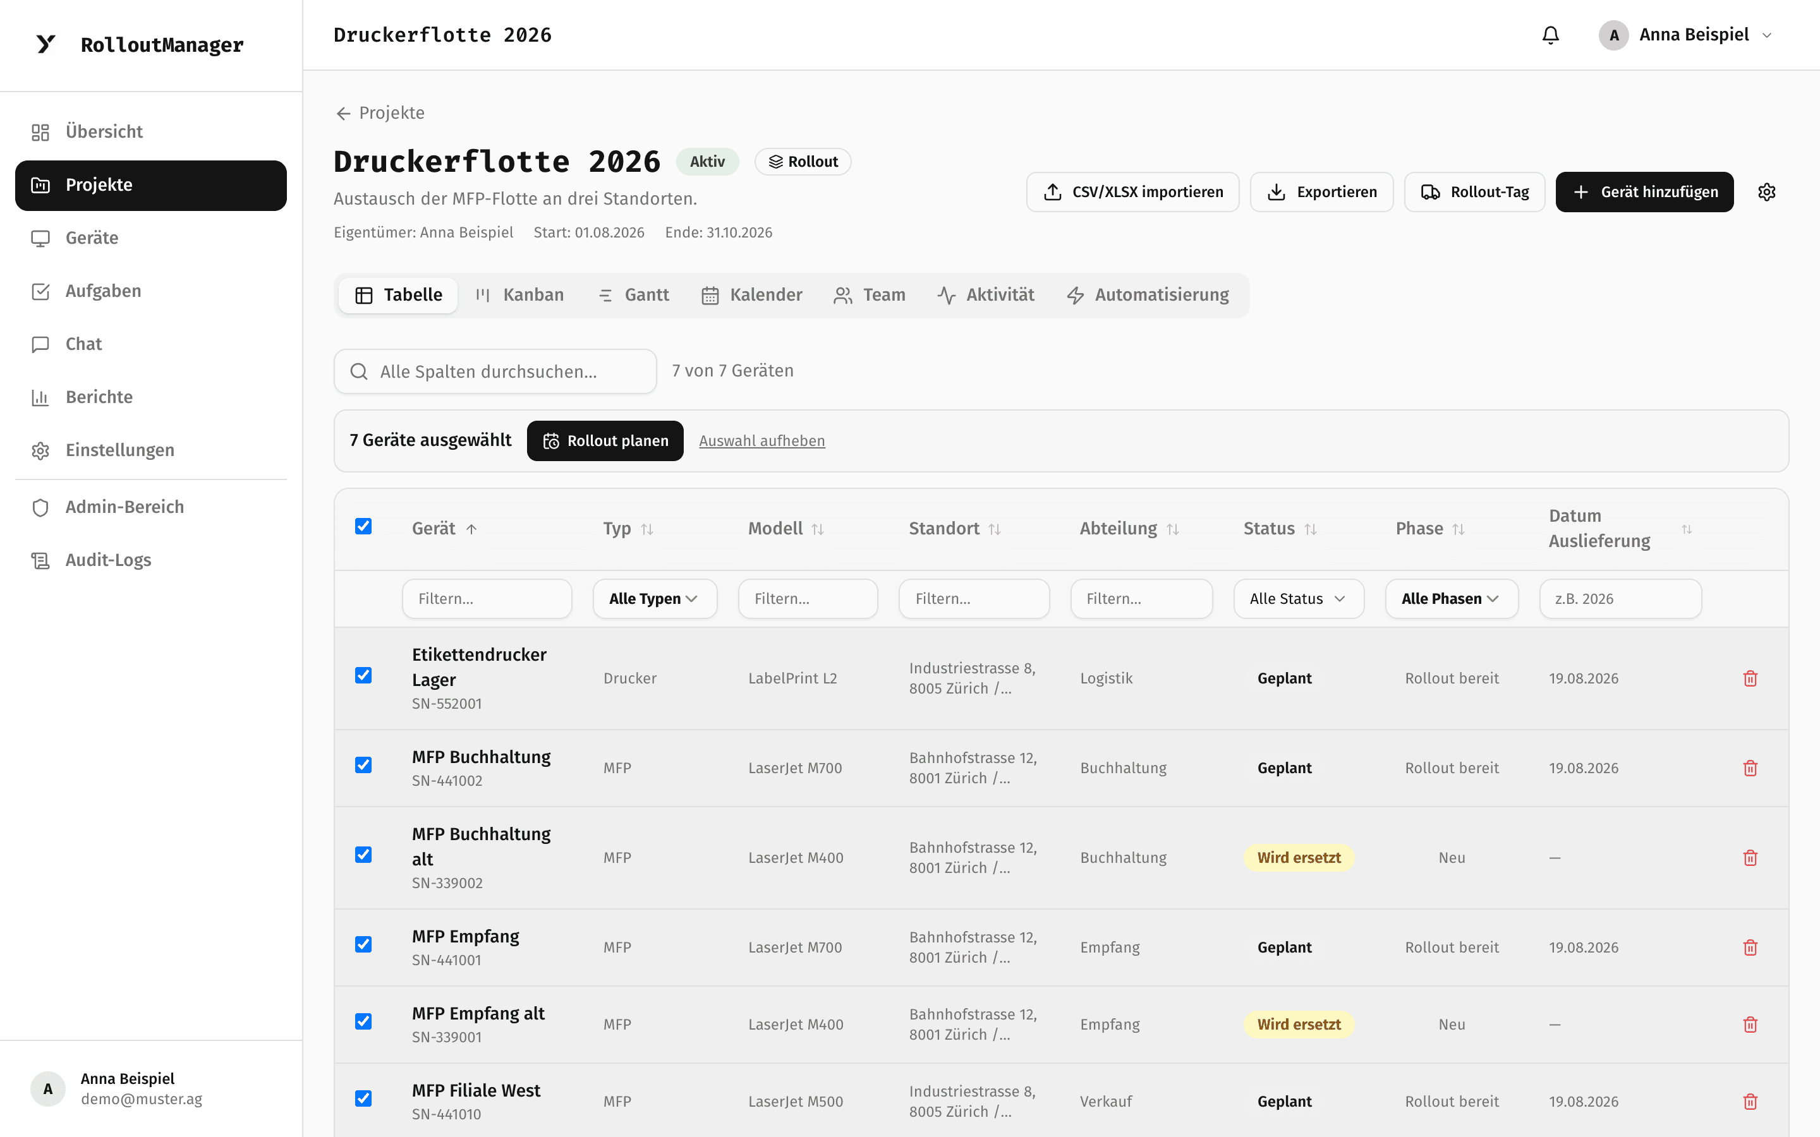Click the search magnifier icon

(x=359, y=371)
